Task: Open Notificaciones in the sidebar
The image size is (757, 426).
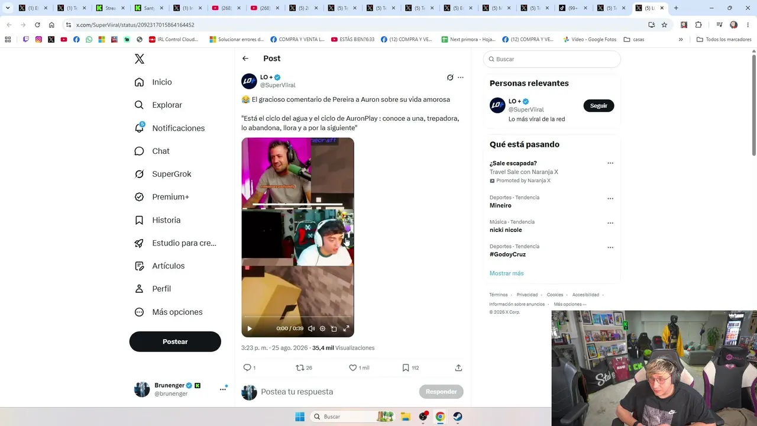Action: [x=169, y=128]
